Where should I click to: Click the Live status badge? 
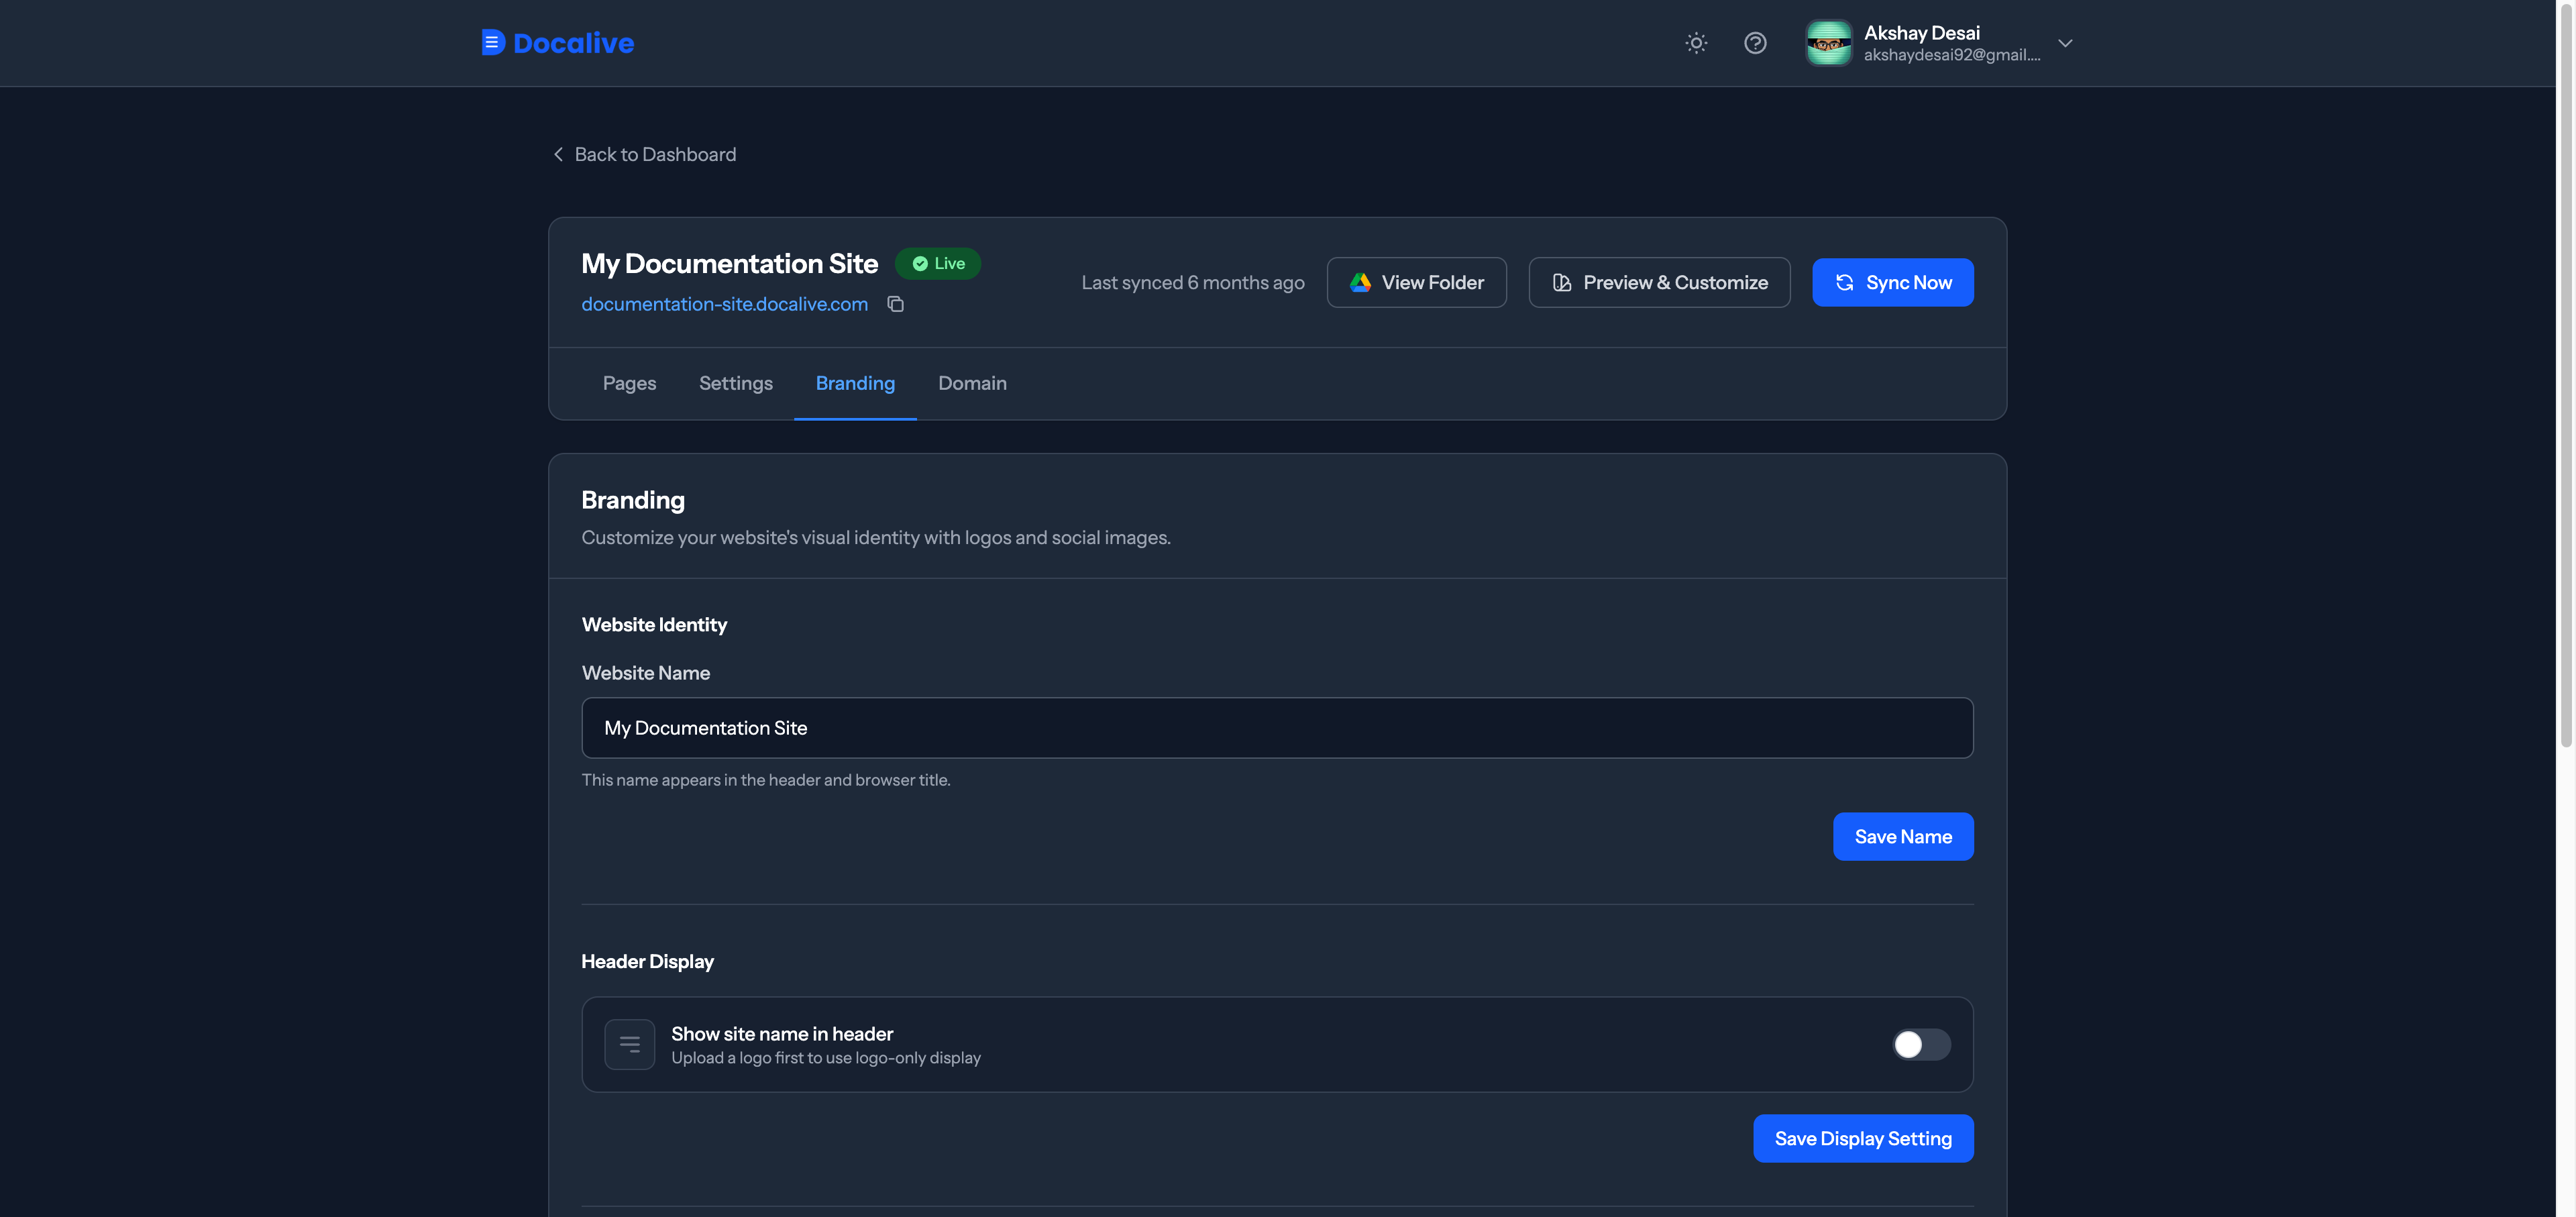tap(937, 263)
